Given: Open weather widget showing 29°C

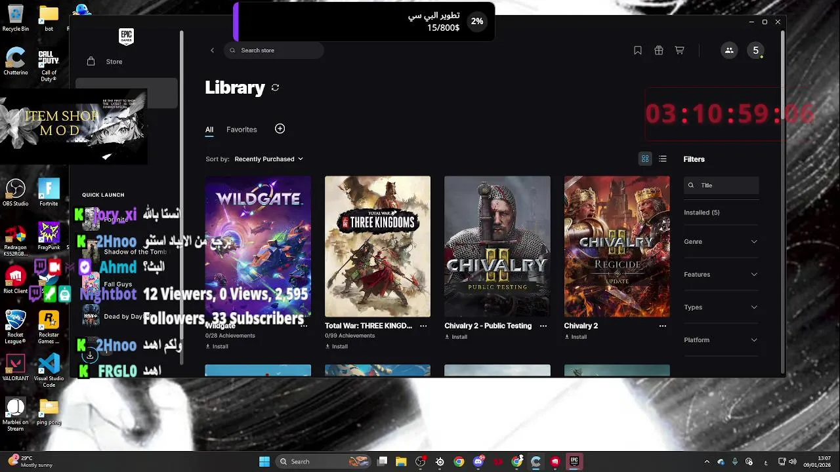Looking at the screenshot, I should [x=31, y=462].
